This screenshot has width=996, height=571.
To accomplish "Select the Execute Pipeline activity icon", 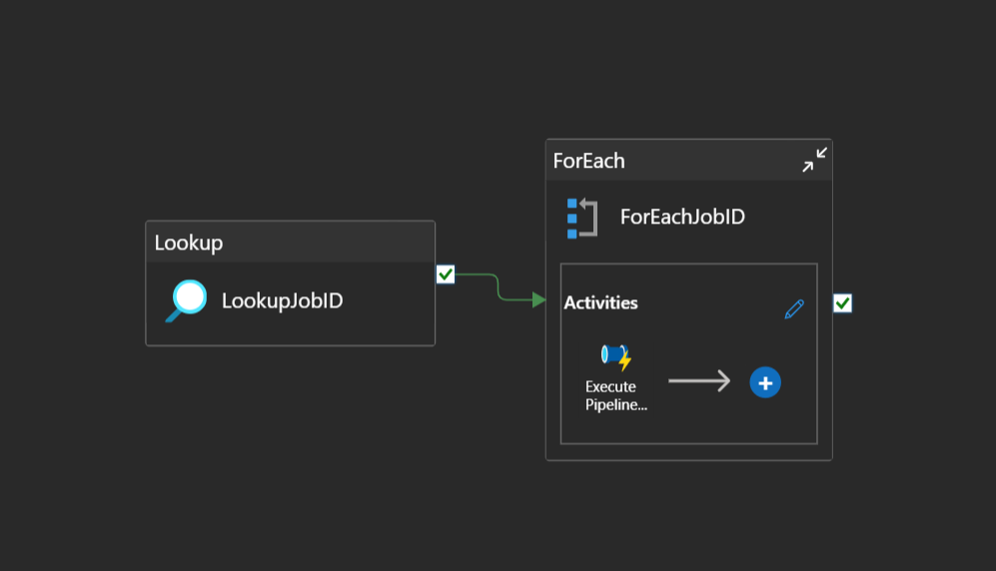I will pos(616,357).
